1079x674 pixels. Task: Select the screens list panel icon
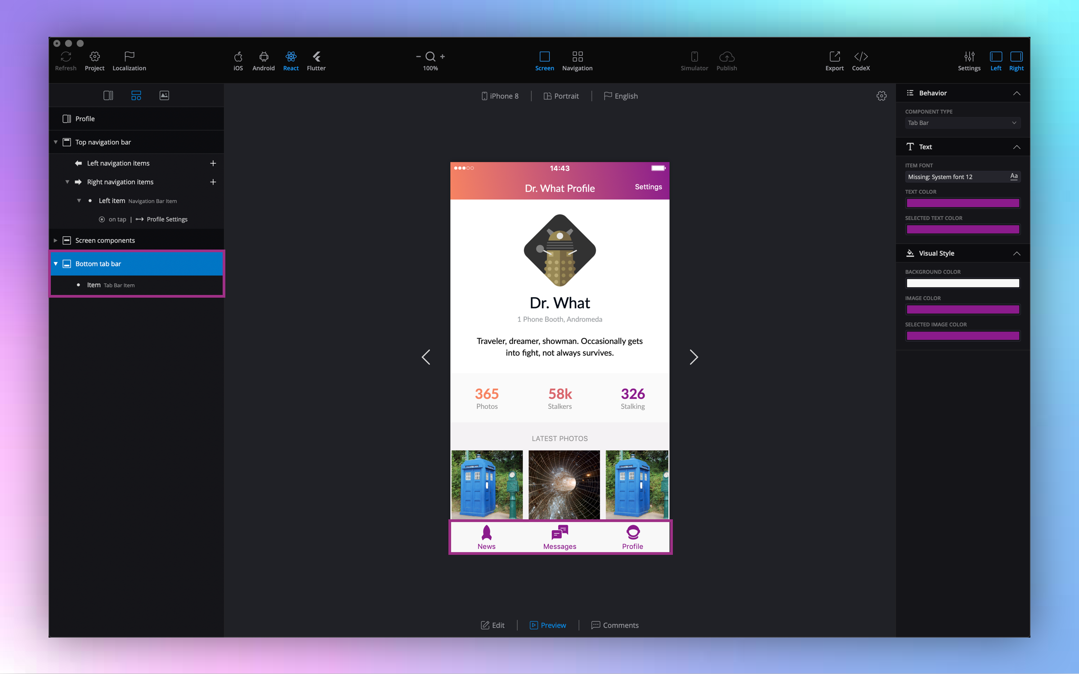(x=108, y=95)
